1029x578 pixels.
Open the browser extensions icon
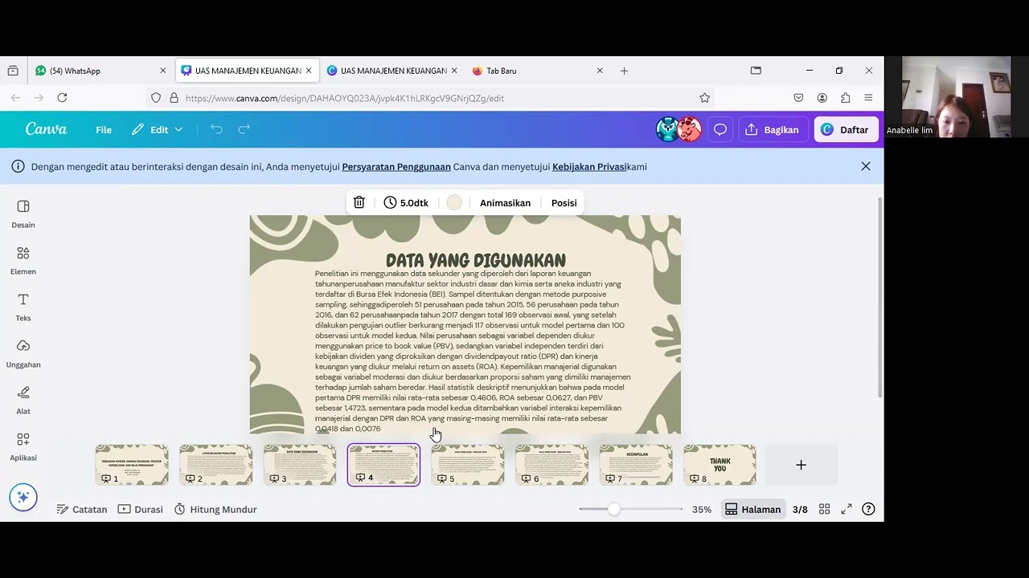845,98
